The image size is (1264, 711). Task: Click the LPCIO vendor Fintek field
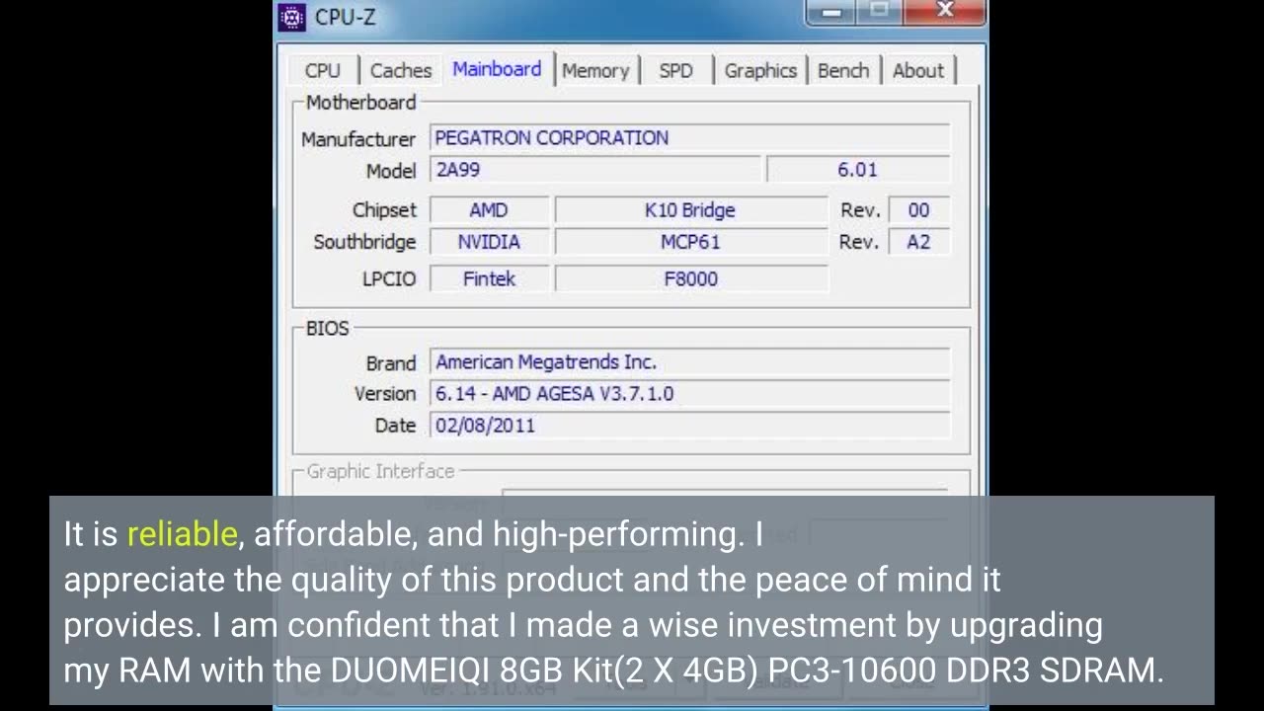coord(489,279)
